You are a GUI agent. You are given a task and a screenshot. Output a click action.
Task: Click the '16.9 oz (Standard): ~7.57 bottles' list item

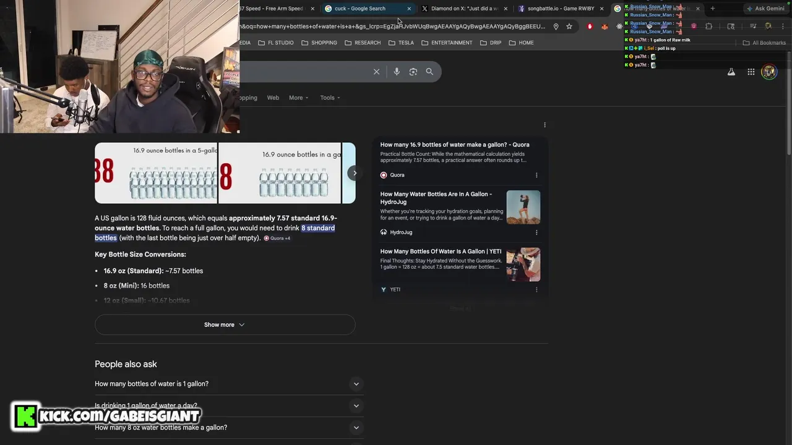tap(153, 271)
